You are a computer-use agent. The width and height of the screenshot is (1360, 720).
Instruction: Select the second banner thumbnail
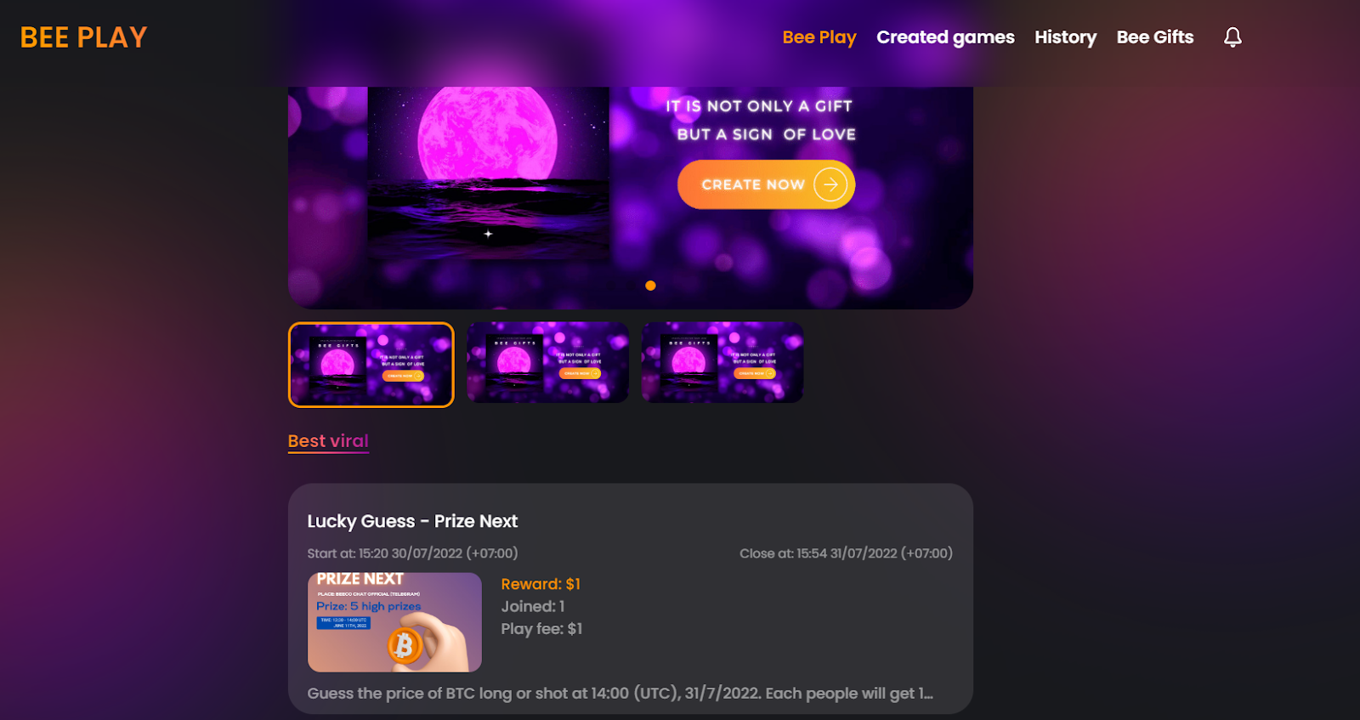[547, 362]
